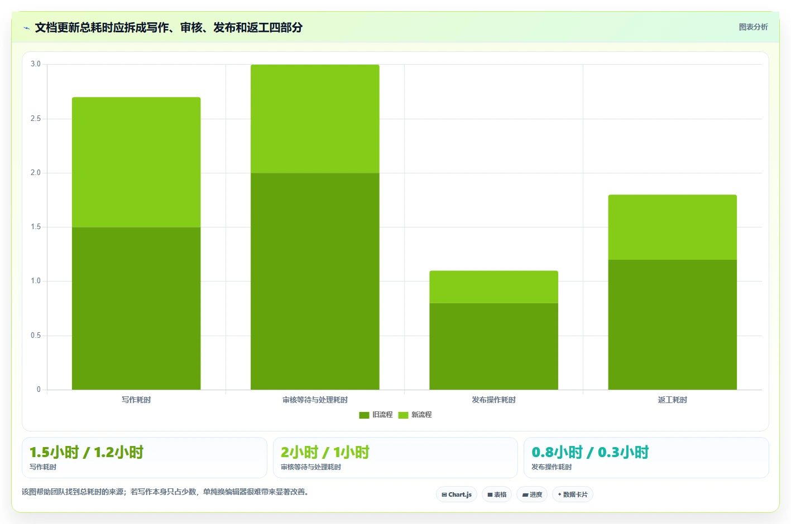
Task: Click the light green 新流程 bar for 返工耗时
Action: [x=672, y=227]
